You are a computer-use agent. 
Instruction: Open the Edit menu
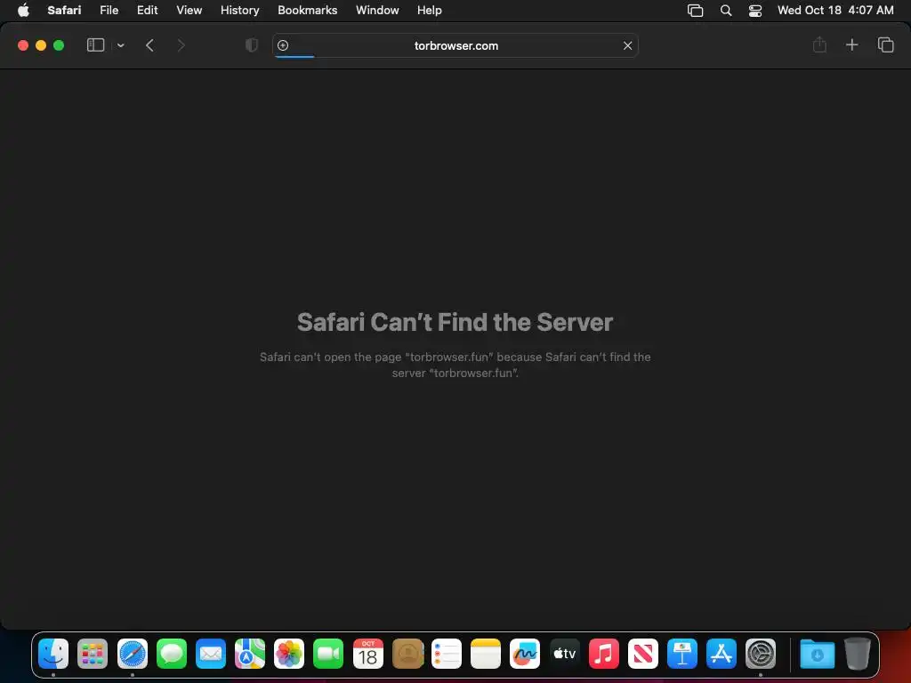pos(147,10)
